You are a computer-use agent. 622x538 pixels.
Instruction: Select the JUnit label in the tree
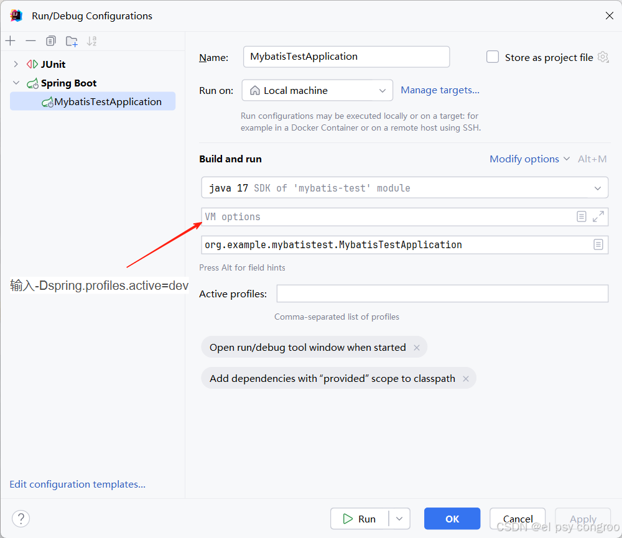pyautogui.click(x=53, y=64)
